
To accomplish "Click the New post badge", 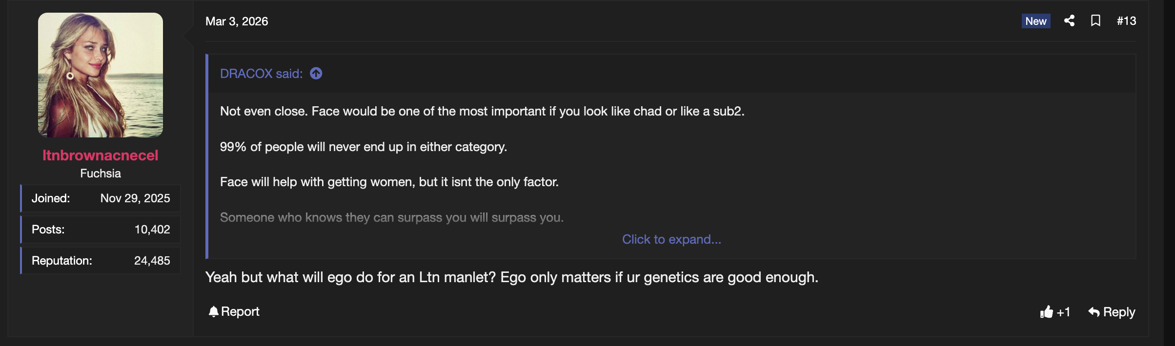I will point(1035,21).
